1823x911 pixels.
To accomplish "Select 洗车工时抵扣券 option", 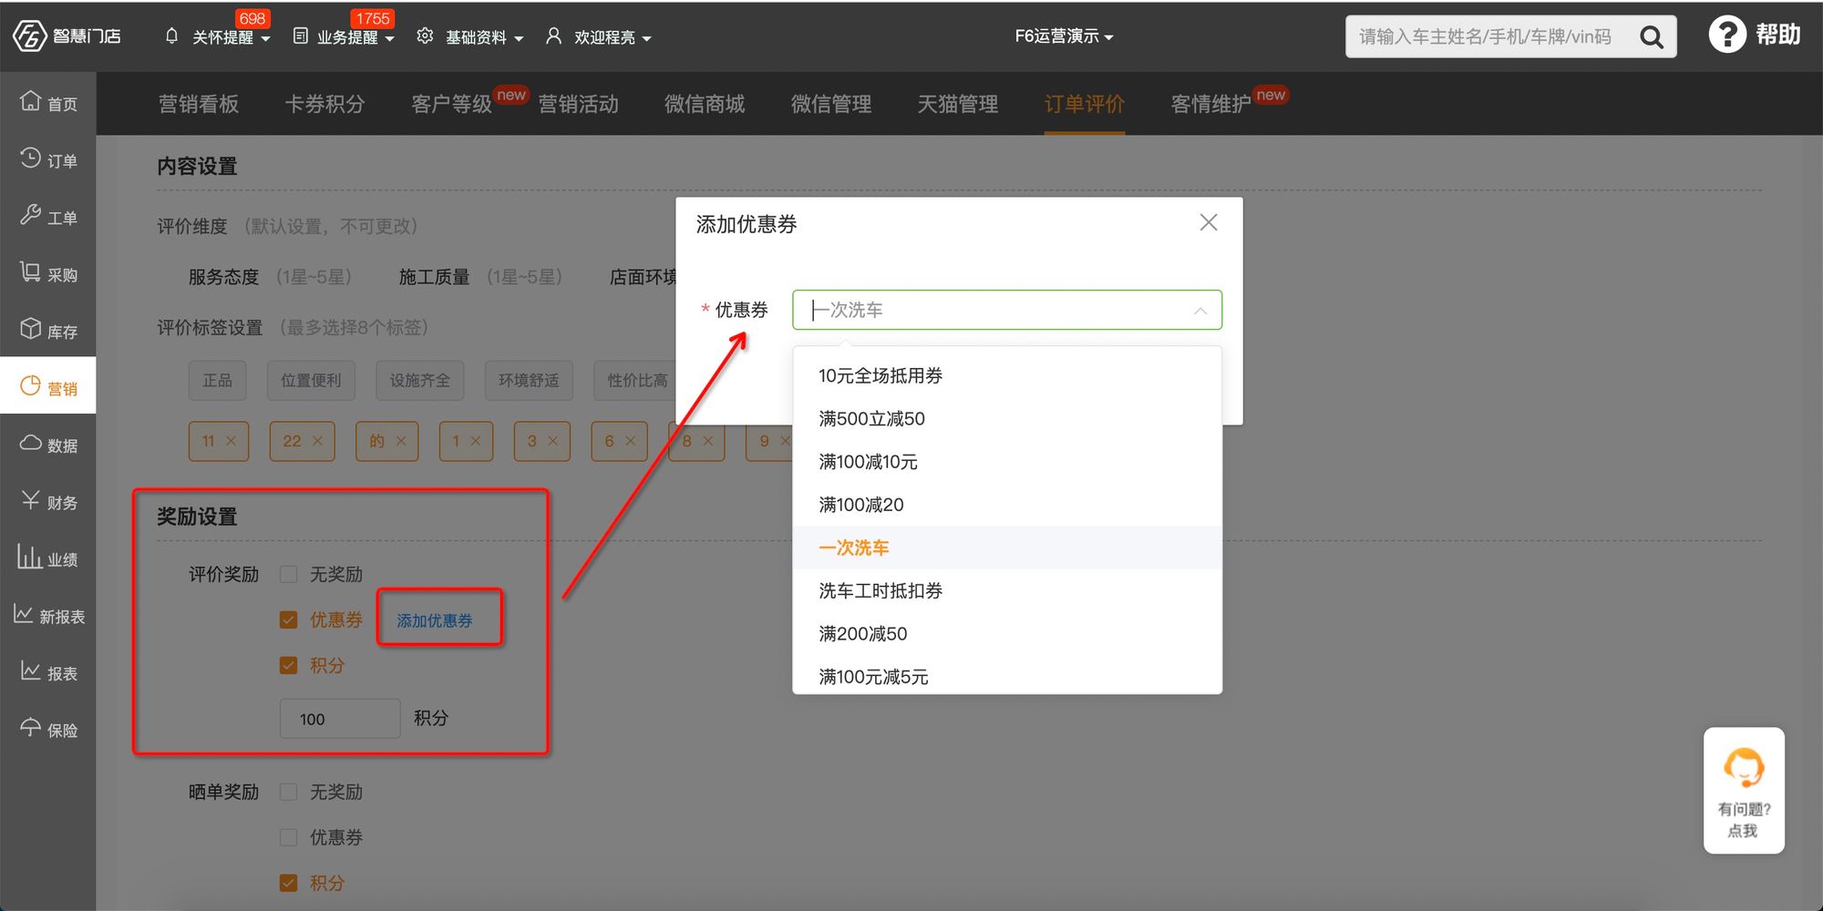I will tap(1007, 590).
